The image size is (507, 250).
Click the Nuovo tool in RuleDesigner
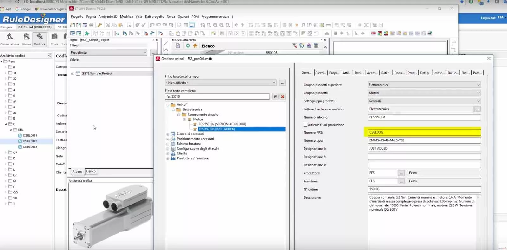(x=27, y=39)
